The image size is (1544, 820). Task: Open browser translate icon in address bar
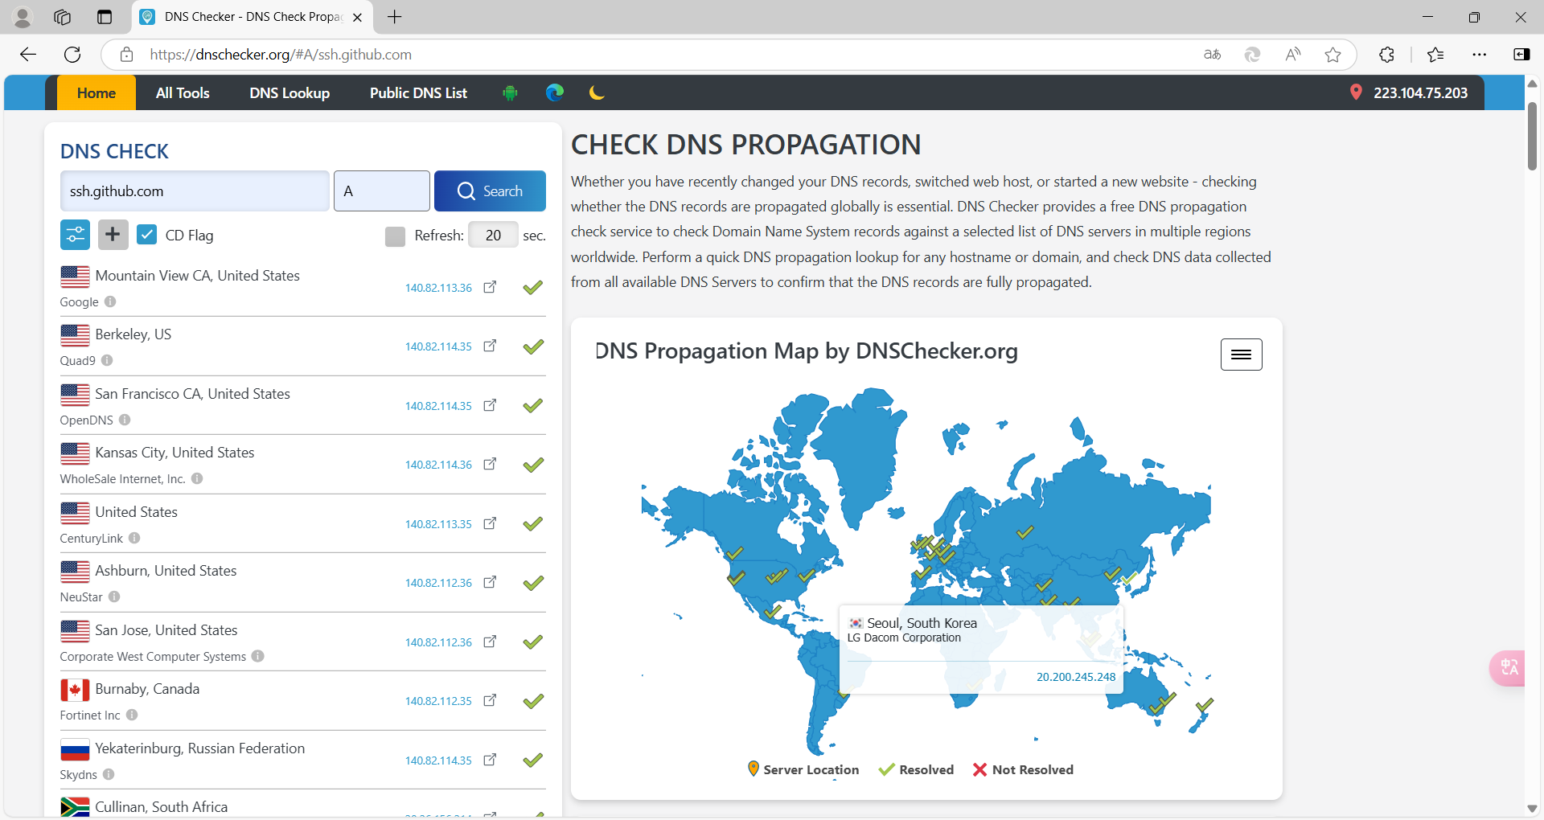(1212, 55)
